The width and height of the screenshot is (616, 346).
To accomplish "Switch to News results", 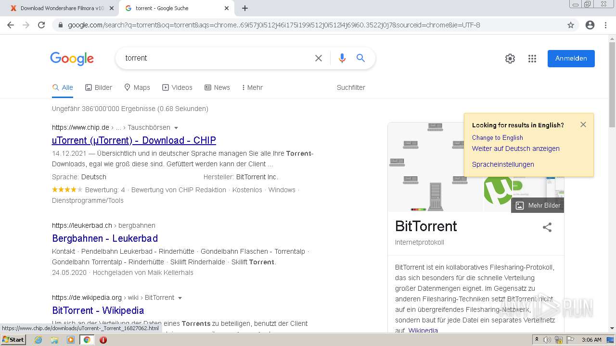I will coord(217,87).
